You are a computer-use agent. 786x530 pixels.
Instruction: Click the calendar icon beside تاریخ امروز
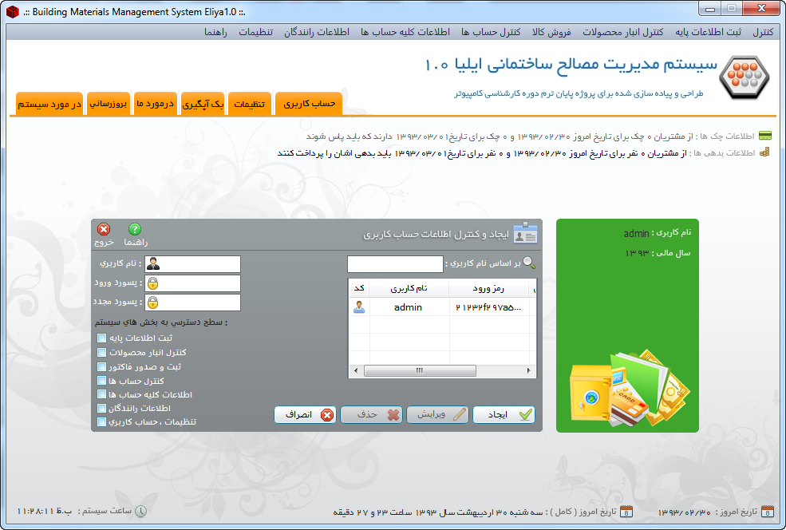click(x=767, y=511)
